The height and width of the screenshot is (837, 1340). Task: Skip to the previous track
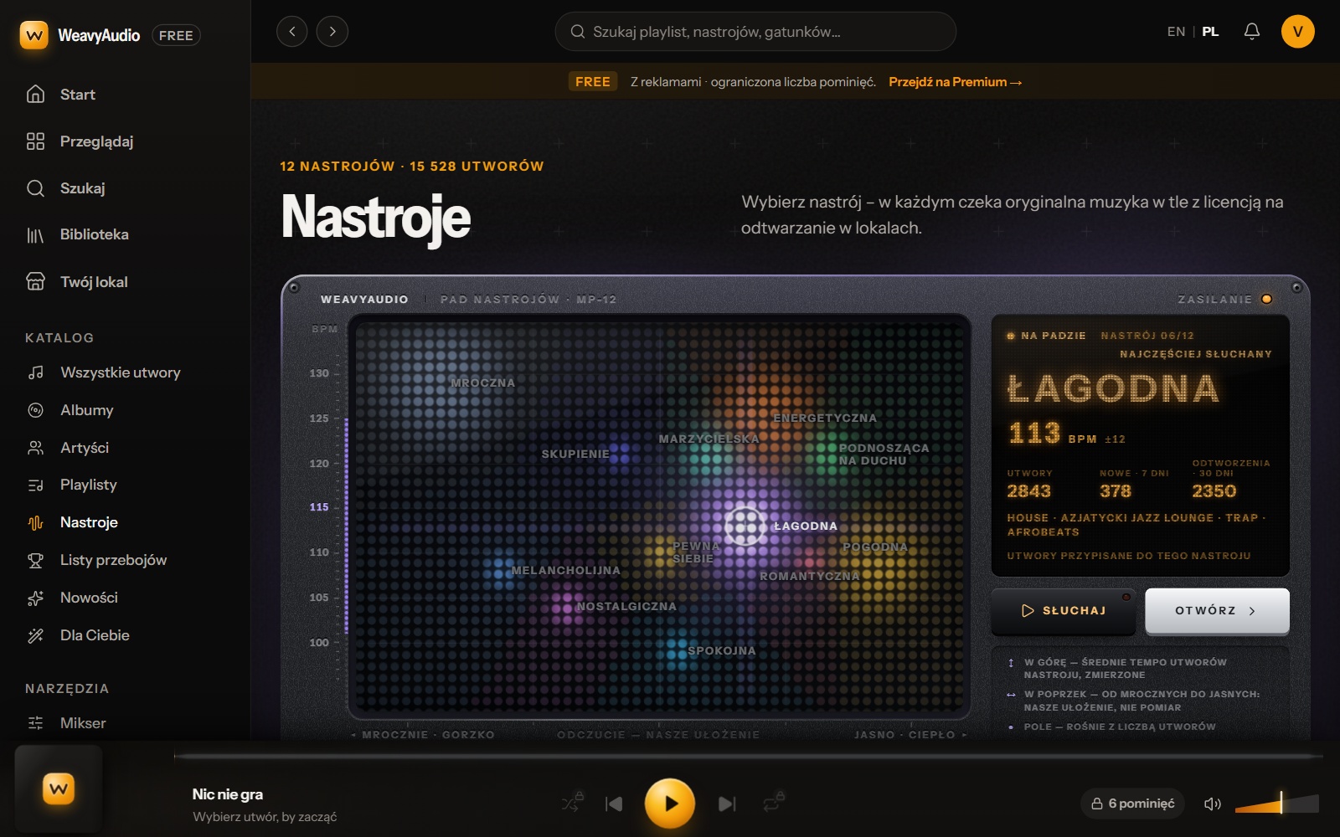(614, 804)
